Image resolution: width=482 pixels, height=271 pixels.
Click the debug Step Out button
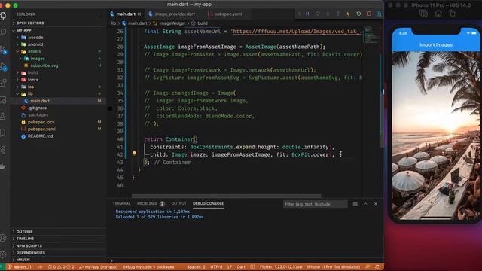coord(338,14)
